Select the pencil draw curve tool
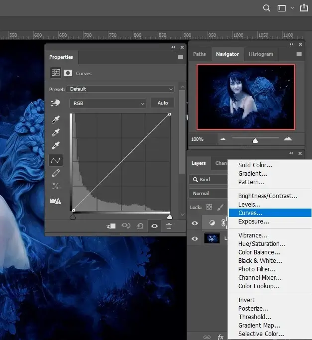 pyautogui.click(x=56, y=173)
